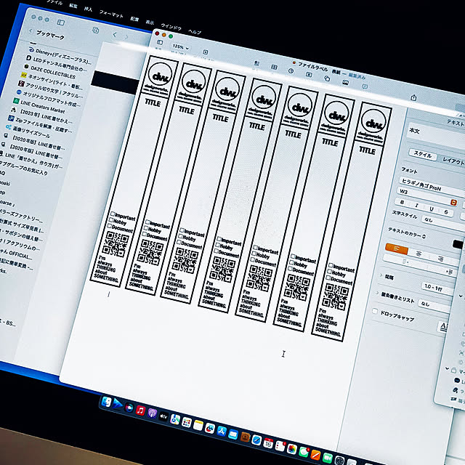
Task: Click the drop cap style preview box
Action: pyautogui.click(x=442, y=326)
